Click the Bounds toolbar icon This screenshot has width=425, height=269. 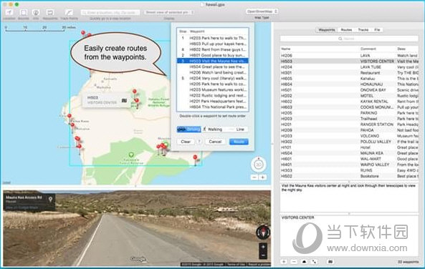pyautogui.click(x=24, y=12)
